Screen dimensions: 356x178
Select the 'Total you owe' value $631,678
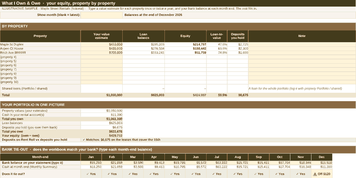point(102,132)
